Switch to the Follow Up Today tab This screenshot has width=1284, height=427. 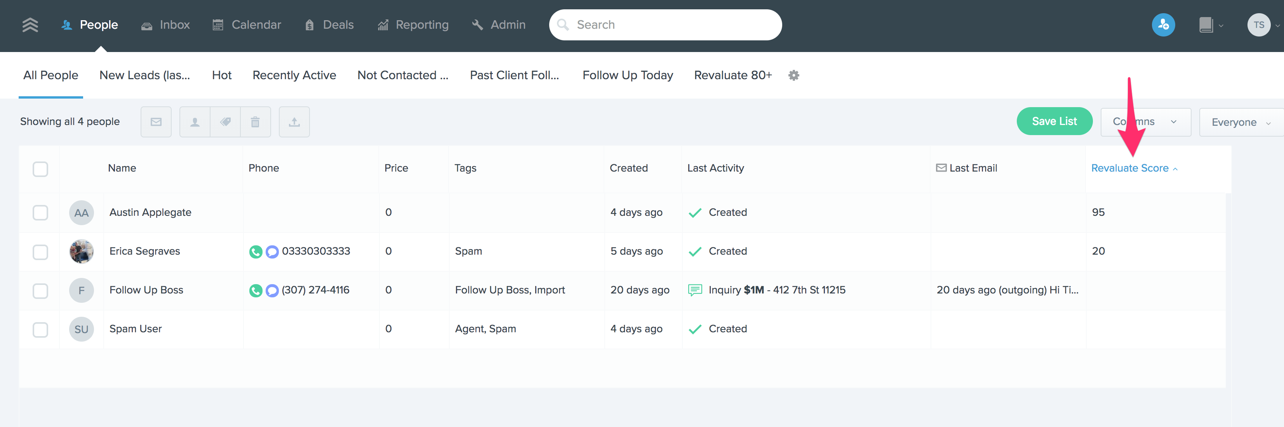tap(627, 75)
